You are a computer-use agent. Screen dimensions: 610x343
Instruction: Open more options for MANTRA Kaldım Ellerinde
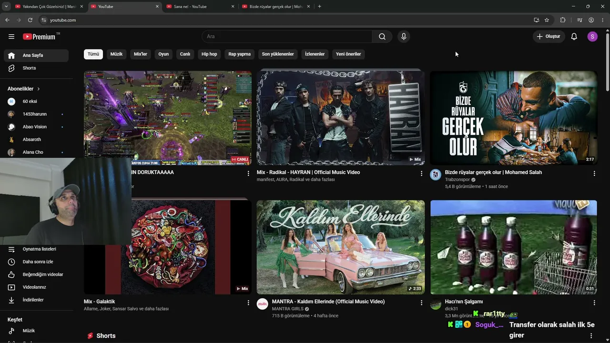tap(421, 303)
